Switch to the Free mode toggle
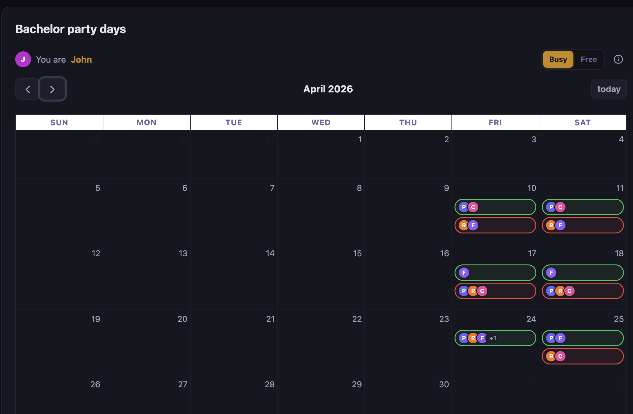This screenshot has height=414, width=633. [589, 59]
